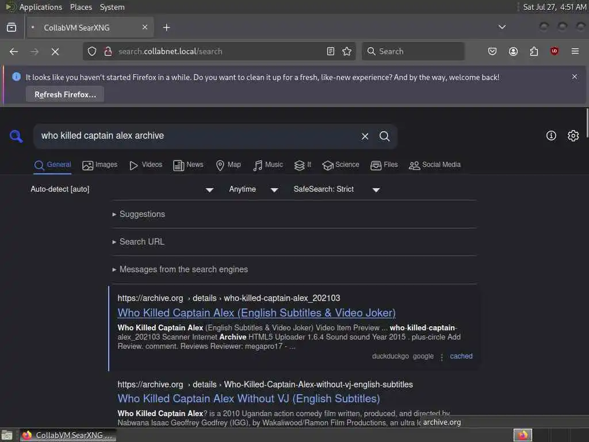589x442 pixels.
Task: Click the show desktop icon in bottom panel
Action: [x=7, y=435]
